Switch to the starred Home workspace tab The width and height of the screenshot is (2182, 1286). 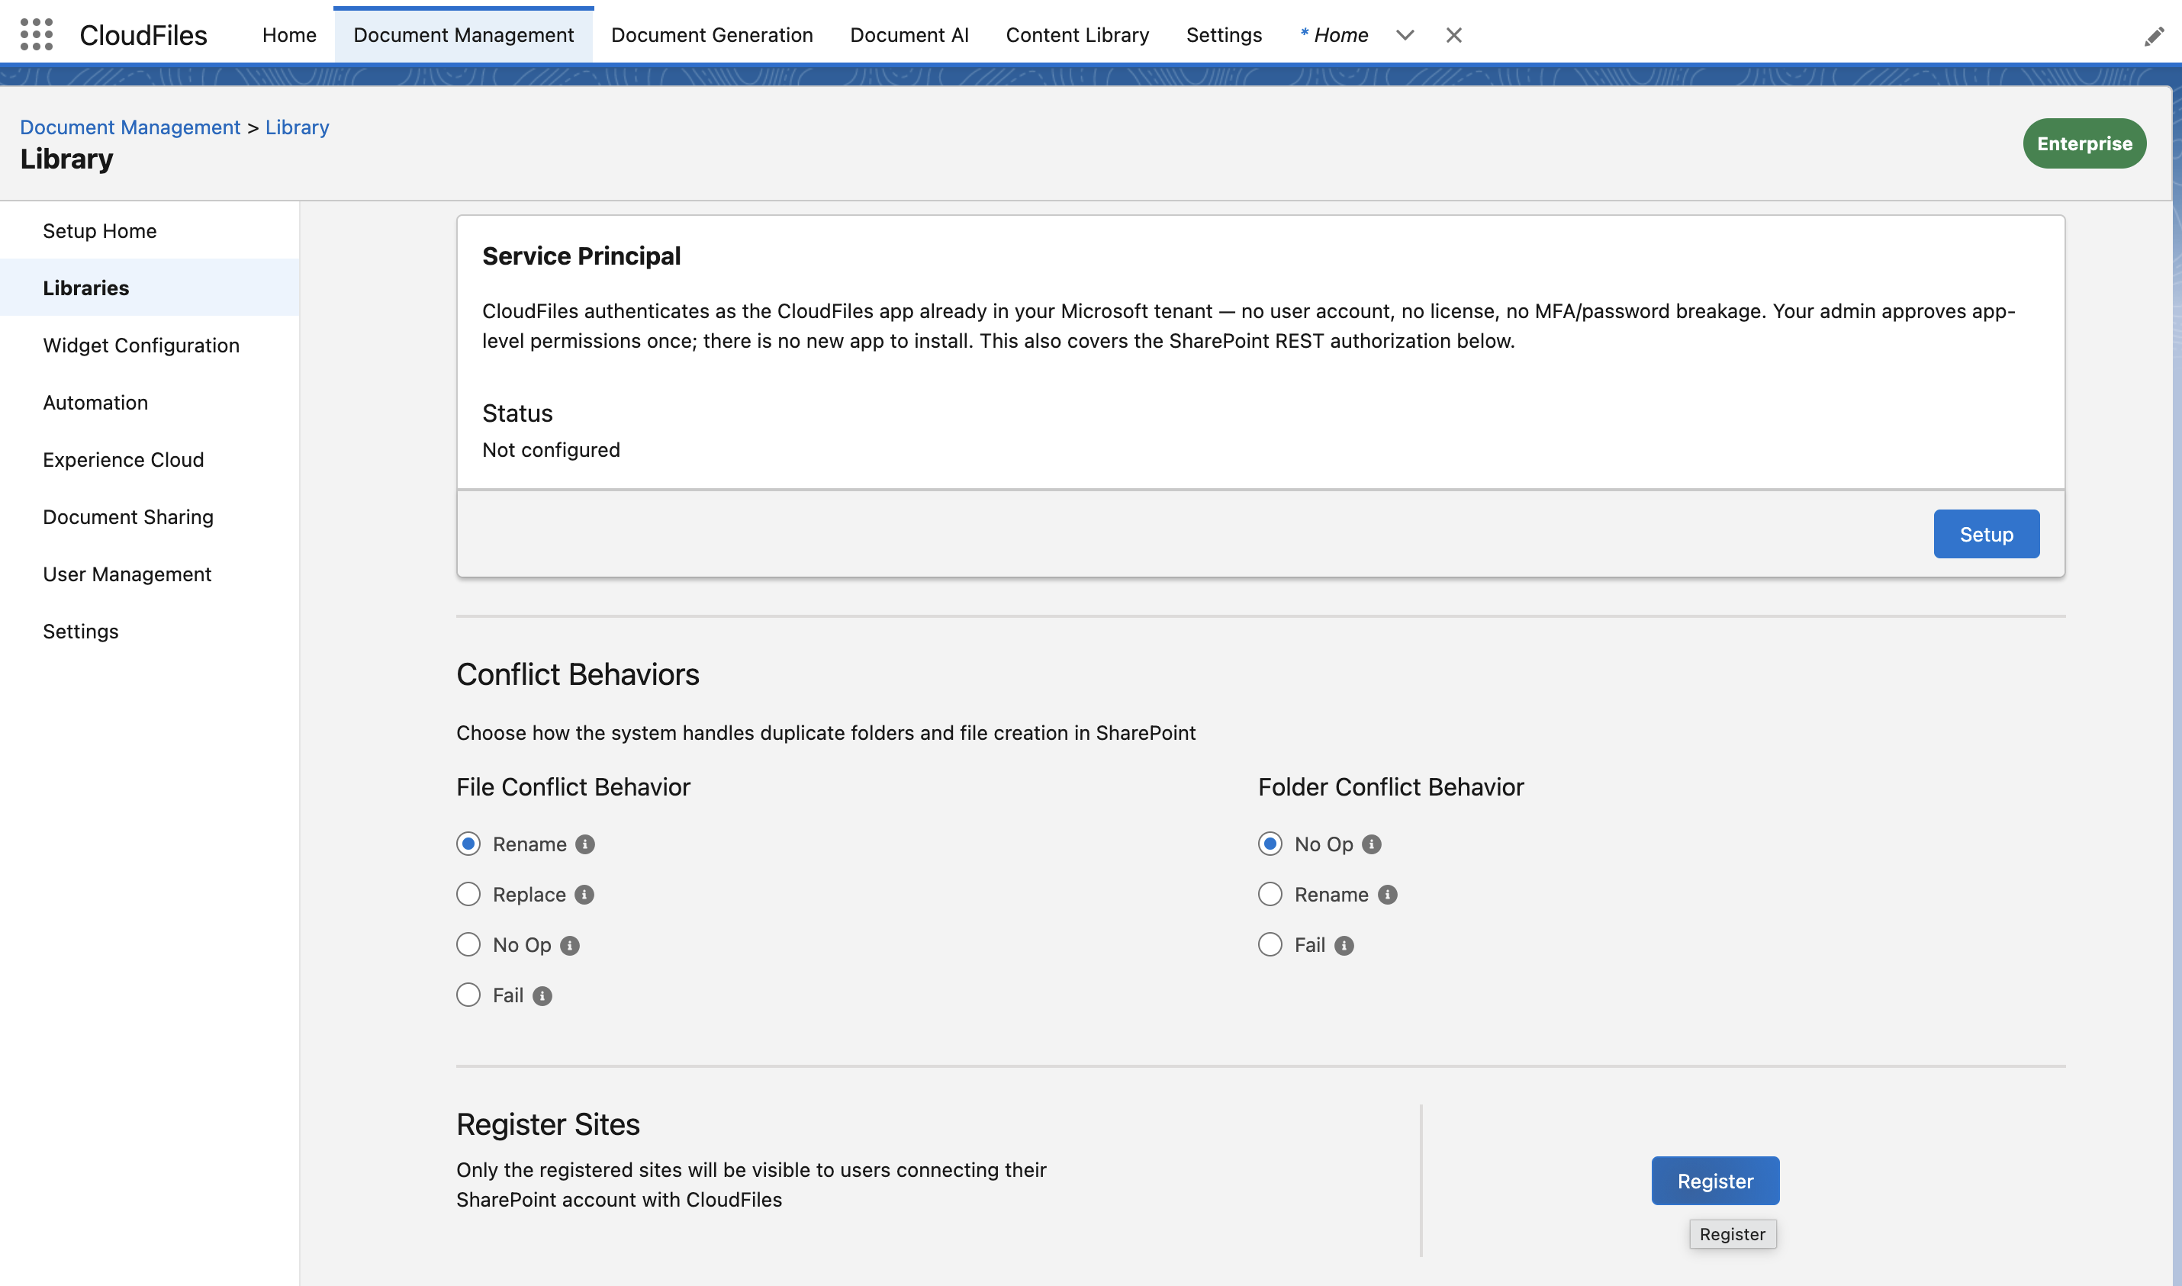point(1334,34)
